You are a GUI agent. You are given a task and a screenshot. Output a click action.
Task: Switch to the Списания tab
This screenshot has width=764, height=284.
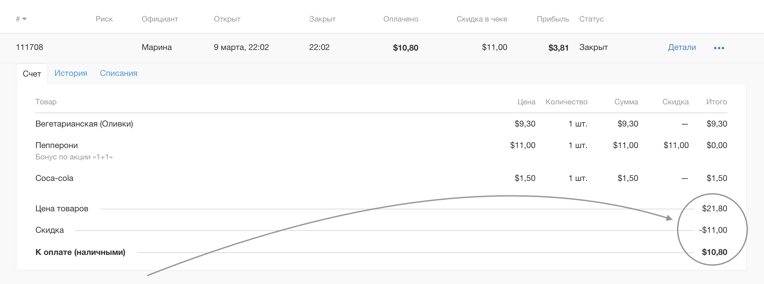pyautogui.click(x=119, y=73)
